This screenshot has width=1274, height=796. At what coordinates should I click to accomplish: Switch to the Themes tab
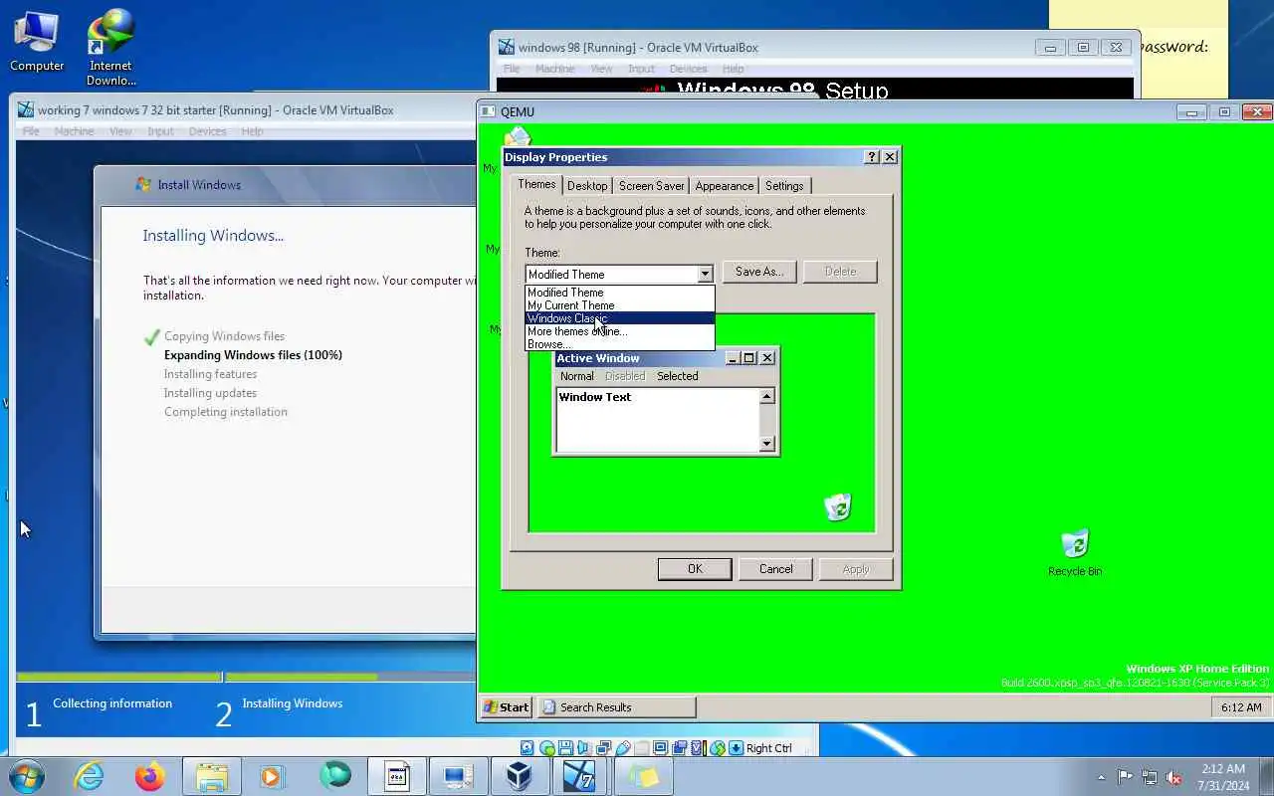click(536, 184)
